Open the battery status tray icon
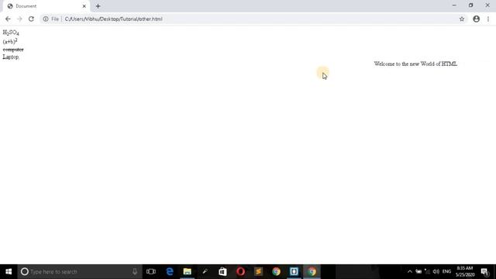The image size is (496, 279). click(x=418, y=271)
